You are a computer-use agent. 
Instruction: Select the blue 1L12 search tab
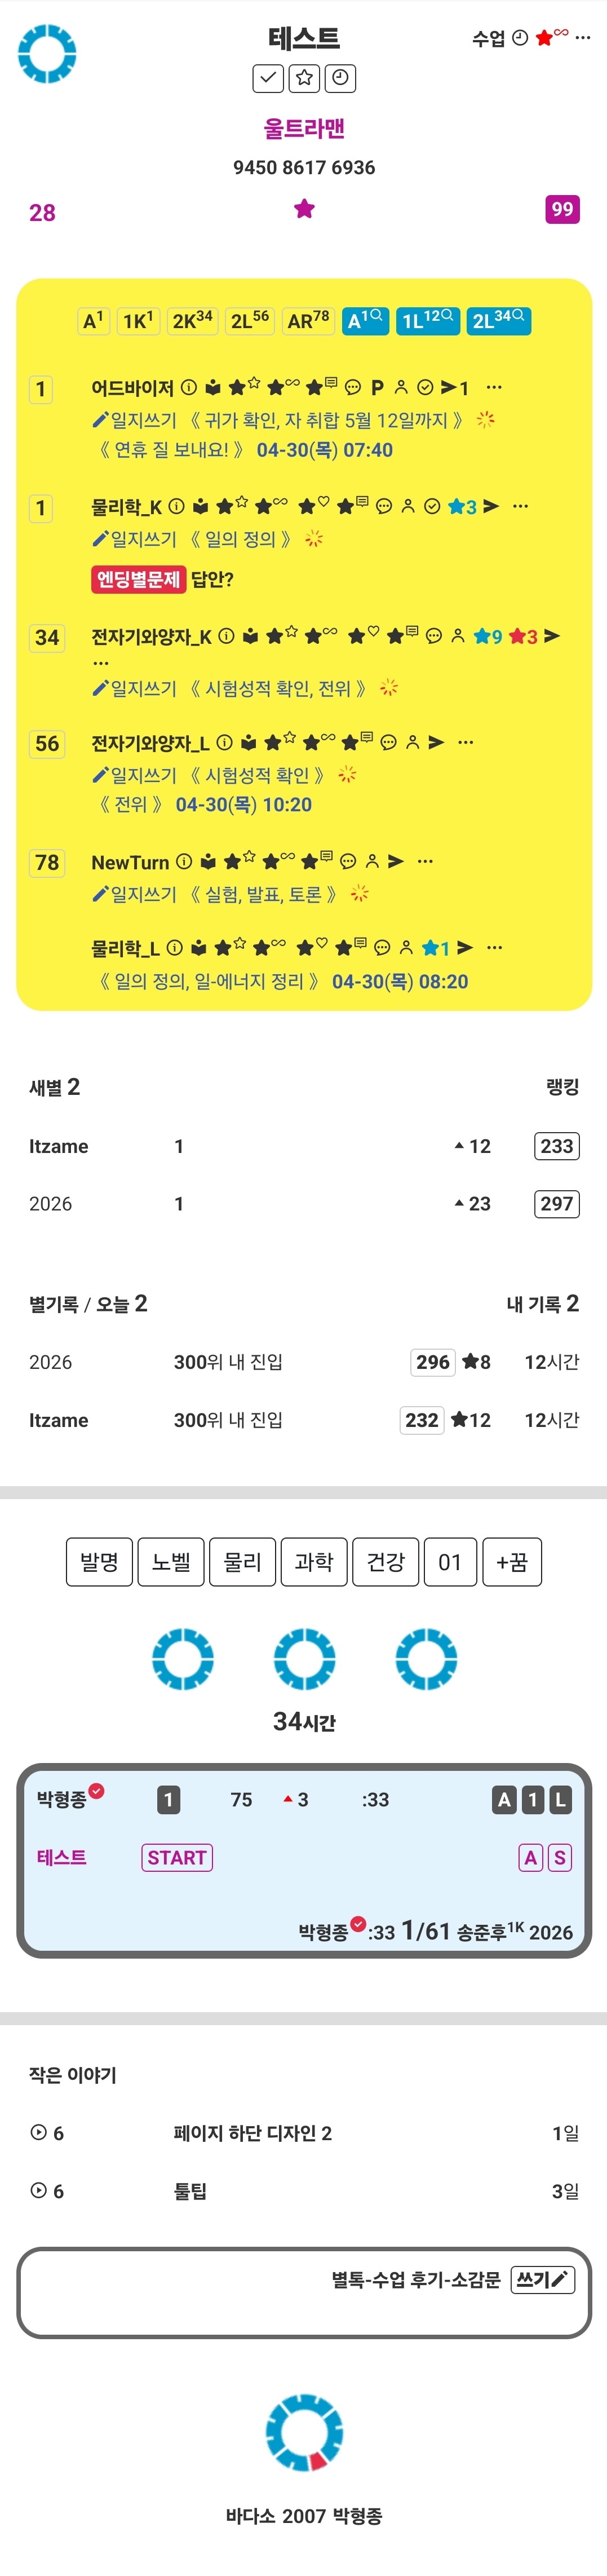[x=427, y=321]
